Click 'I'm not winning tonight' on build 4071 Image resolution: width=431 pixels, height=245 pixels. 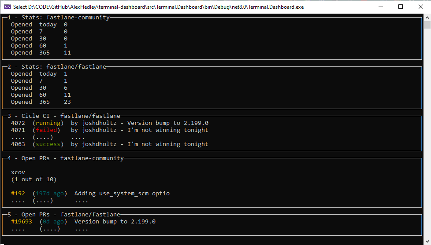pos(168,130)
